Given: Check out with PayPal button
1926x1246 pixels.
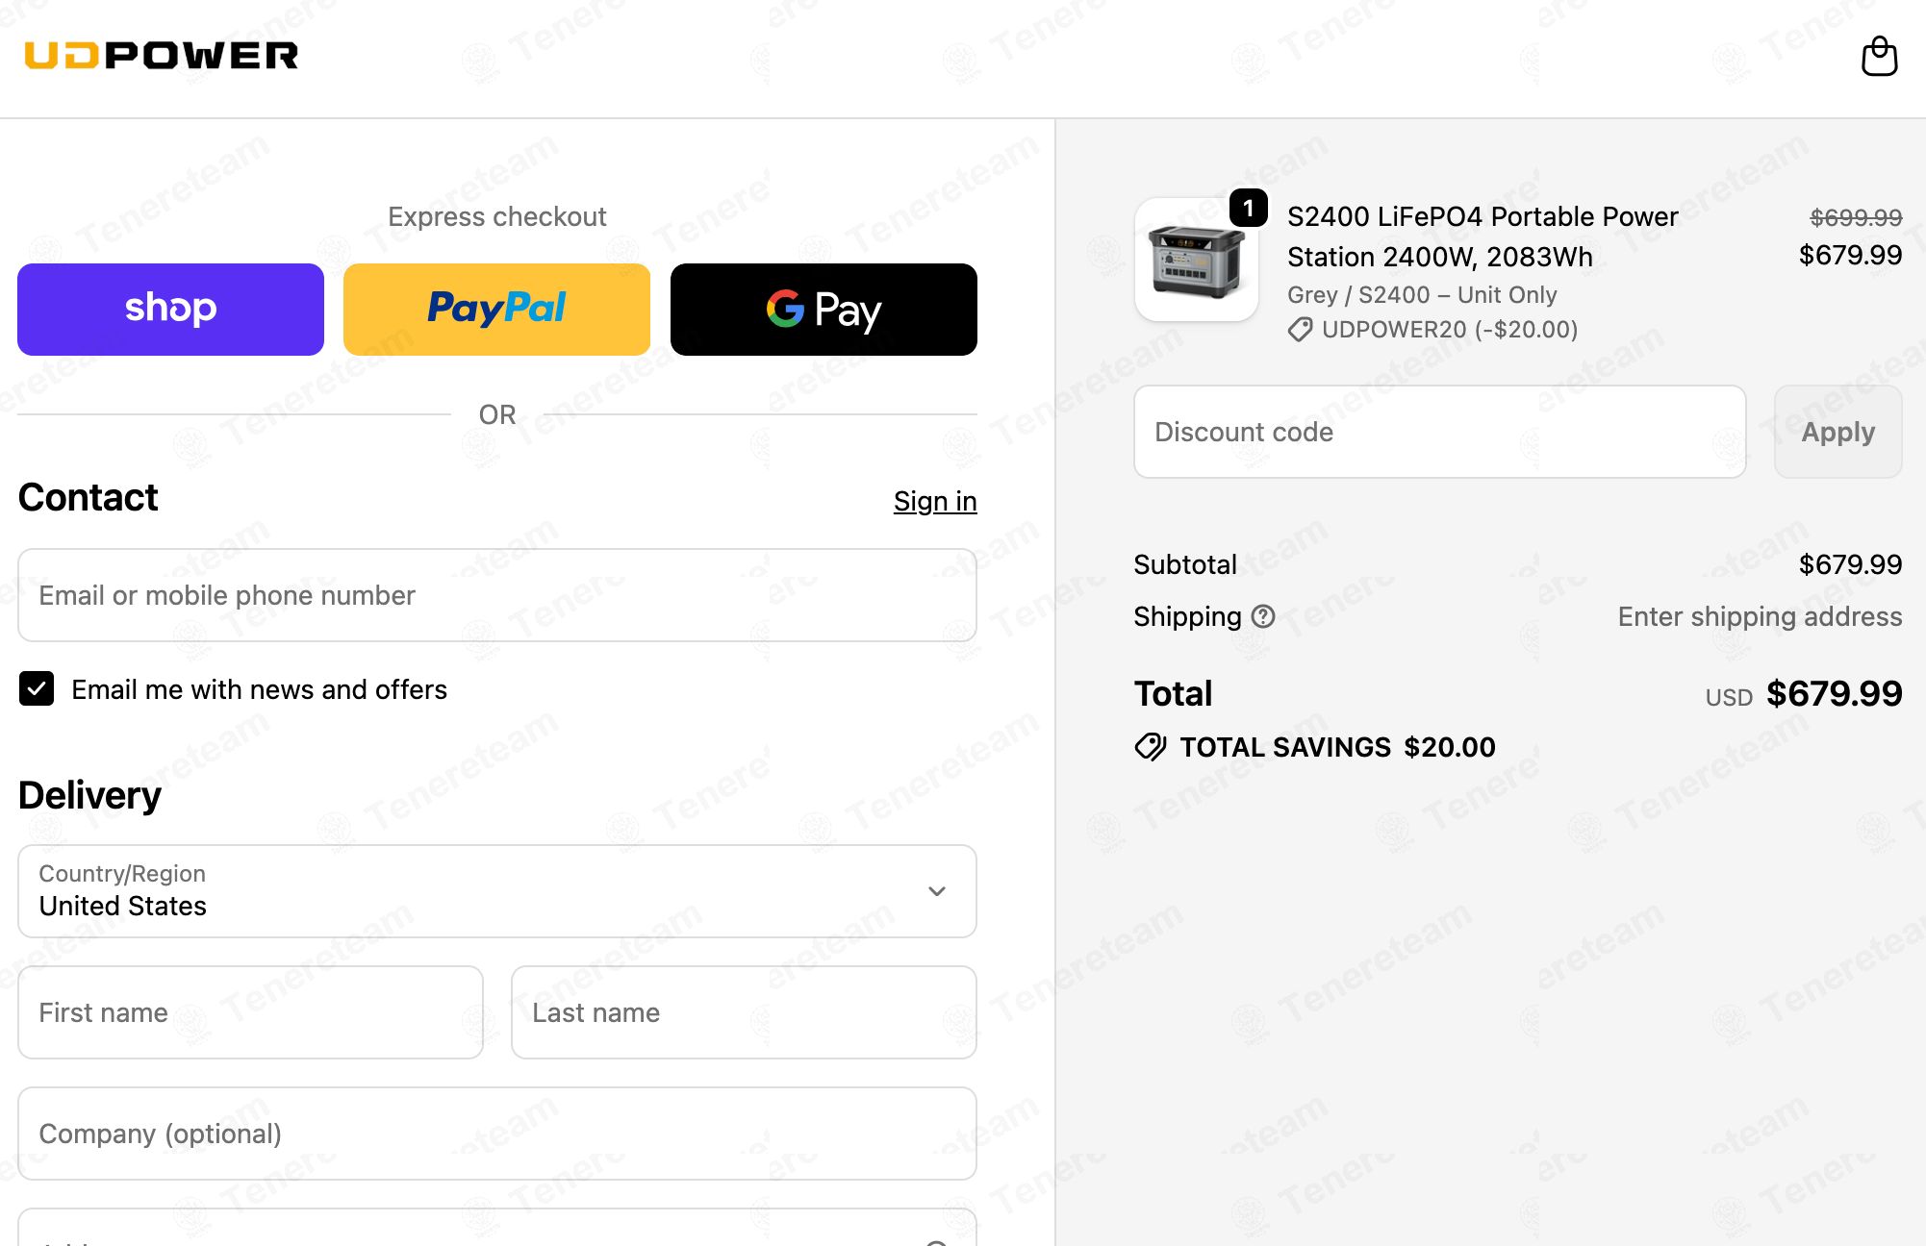Looking at the screenshot, I should pyautogui.click(x=496, y=310).
